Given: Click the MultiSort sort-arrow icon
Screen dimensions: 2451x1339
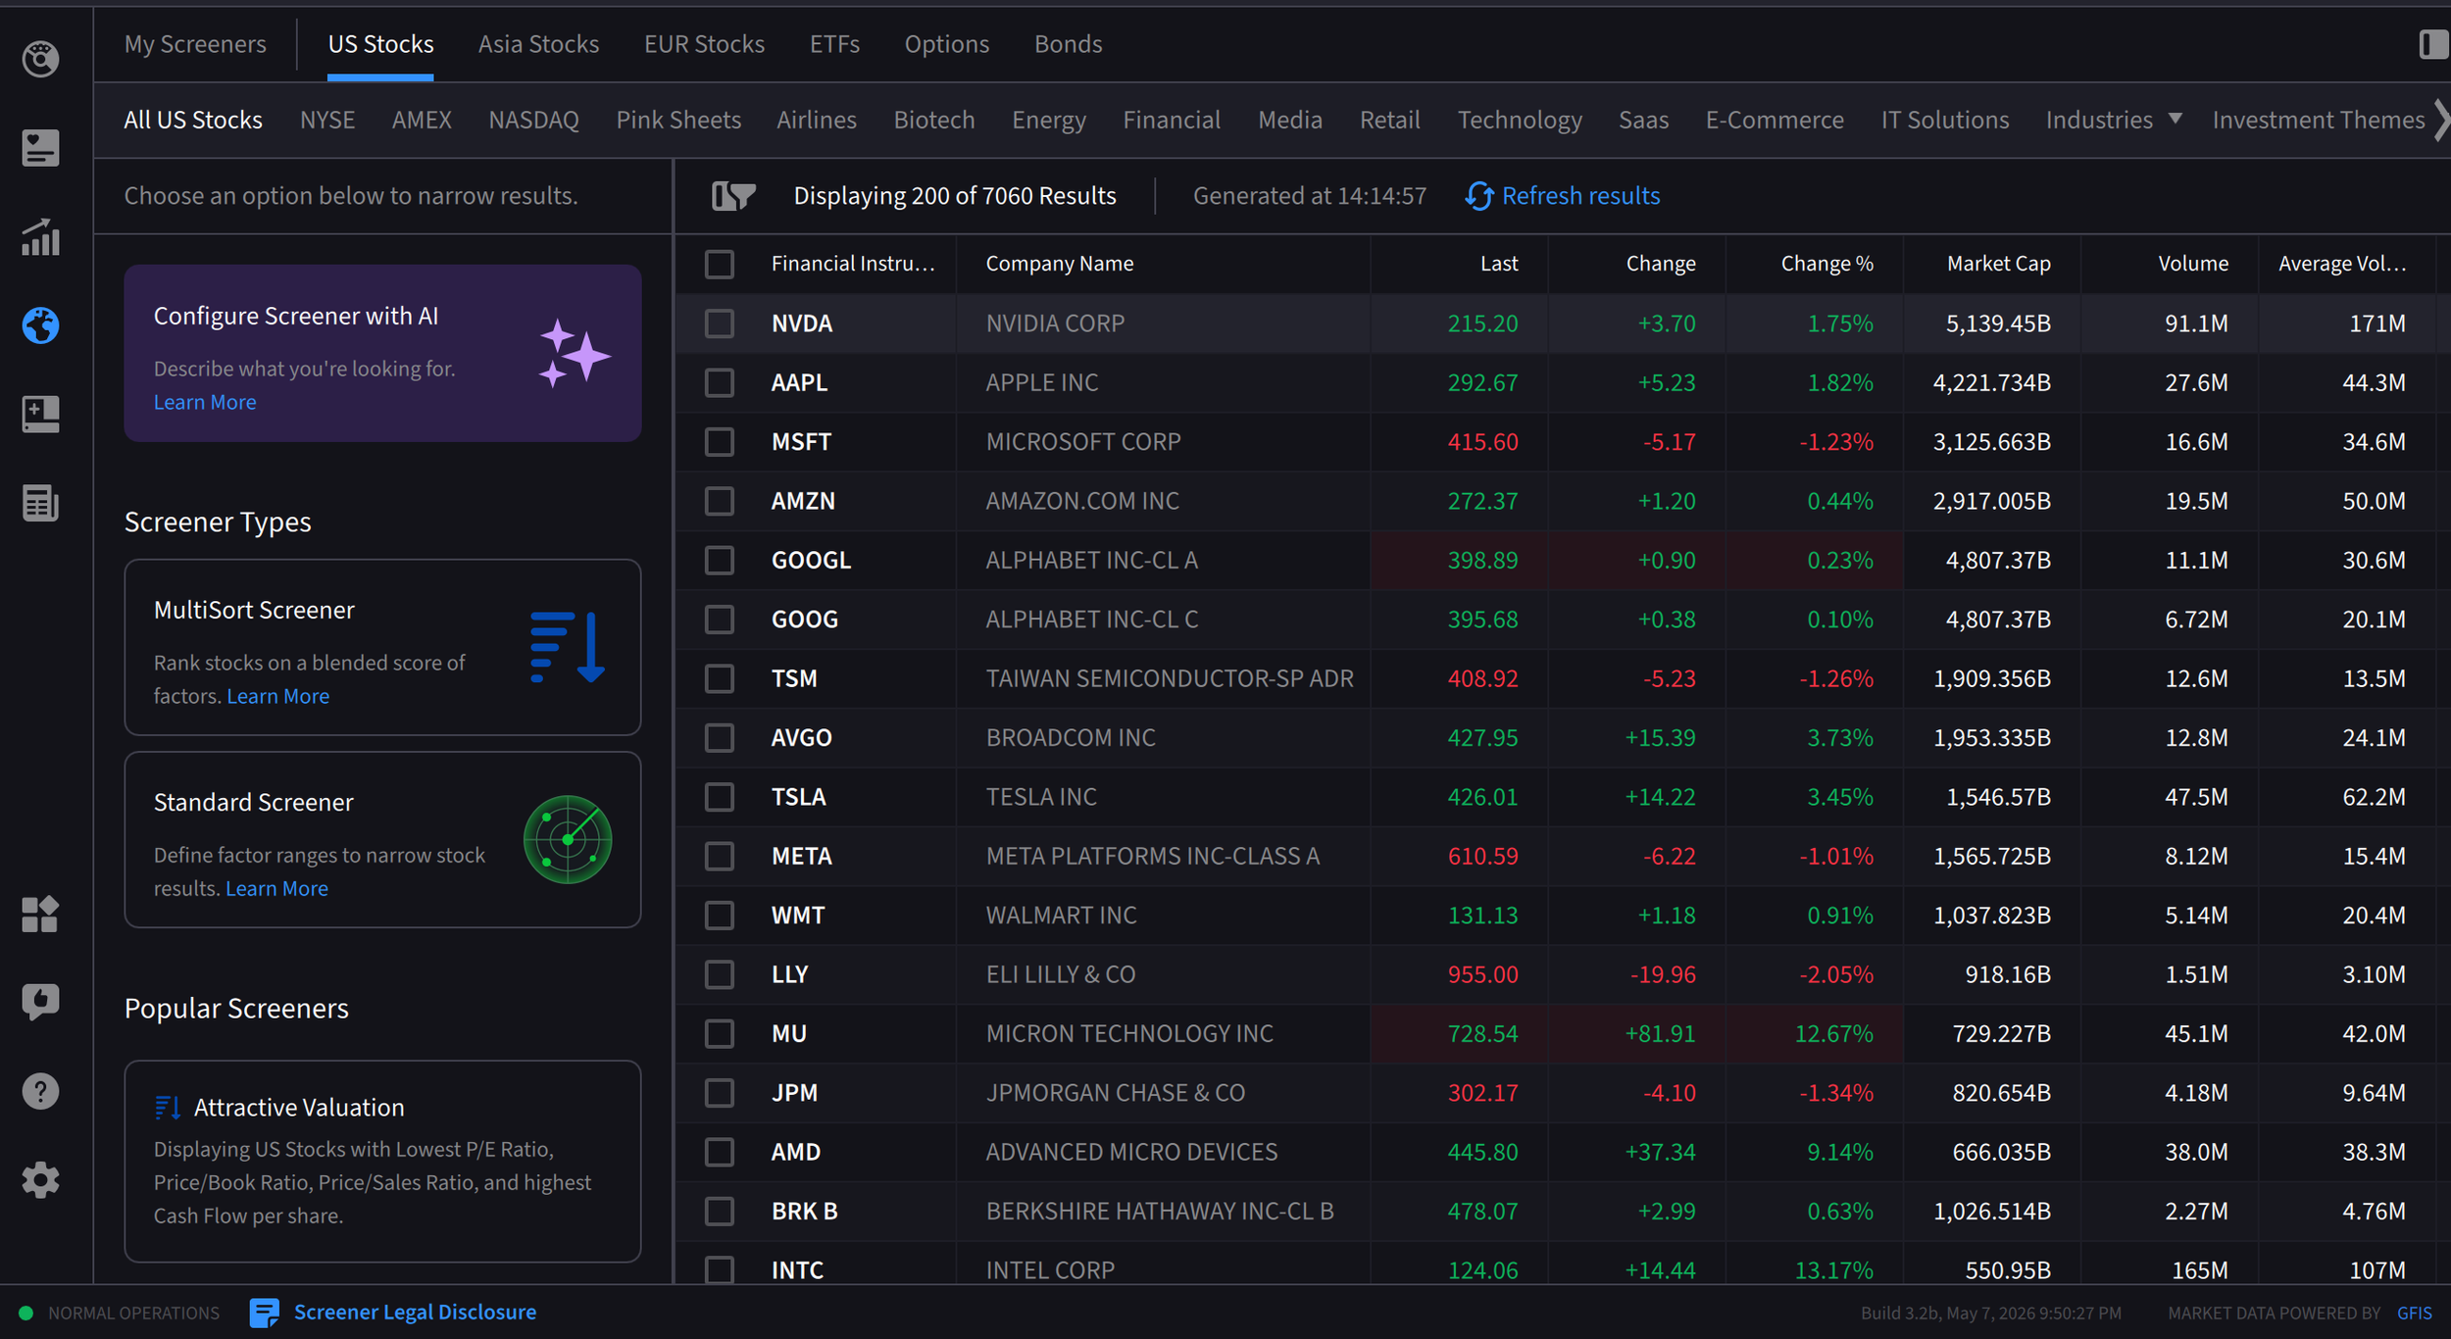Looking at the screenshot, I should tap(568, 647).
